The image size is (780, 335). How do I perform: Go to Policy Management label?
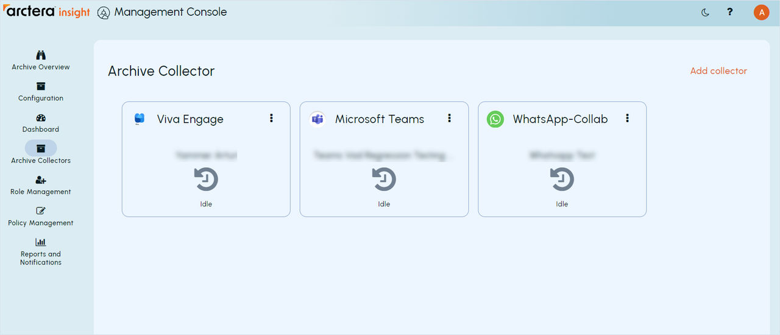[41, 223]
